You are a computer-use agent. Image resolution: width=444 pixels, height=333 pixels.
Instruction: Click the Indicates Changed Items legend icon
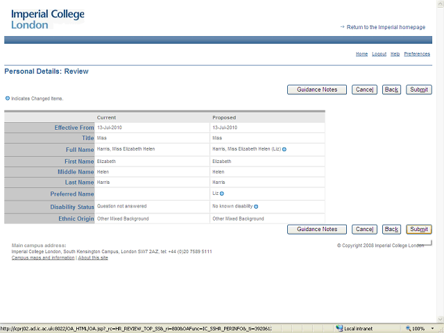8,99
